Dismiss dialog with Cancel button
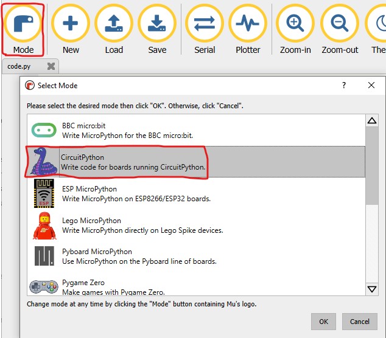 pos(360,322)
